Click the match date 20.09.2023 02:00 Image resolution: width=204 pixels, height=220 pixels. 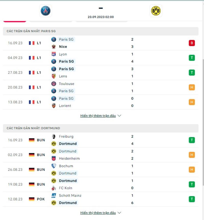pyautogui.click(x=100, y=17)
